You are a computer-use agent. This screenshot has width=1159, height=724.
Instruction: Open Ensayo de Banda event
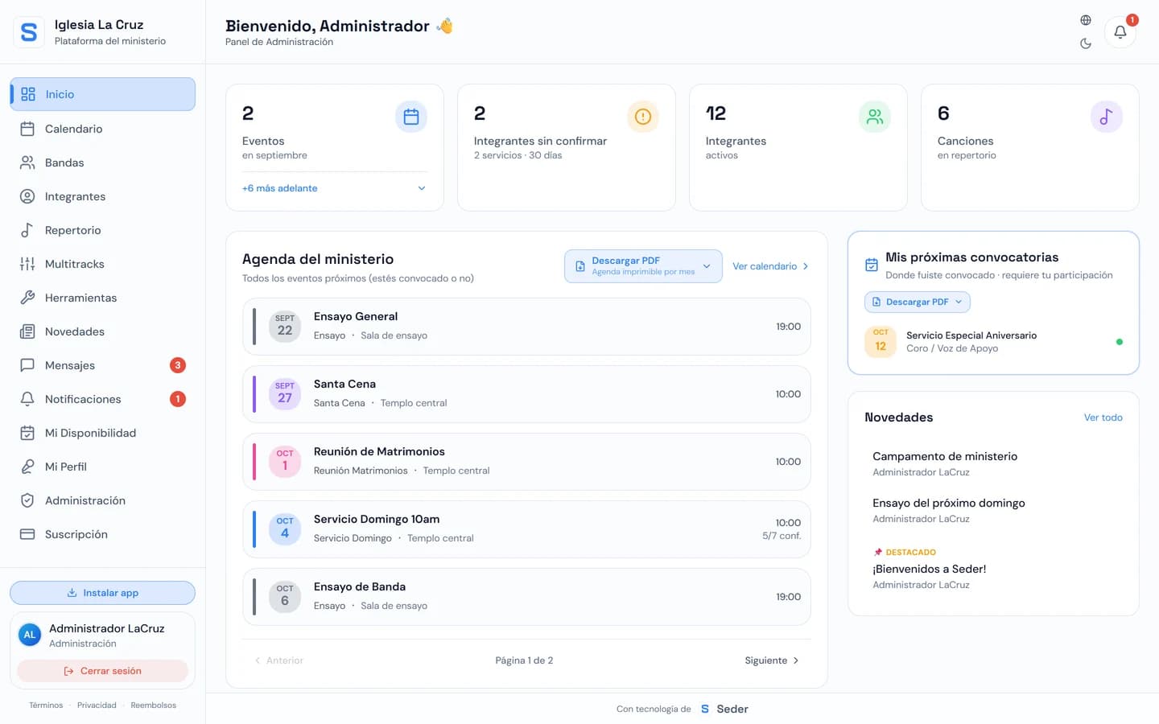pyautogui.click(x=526, y=597)
